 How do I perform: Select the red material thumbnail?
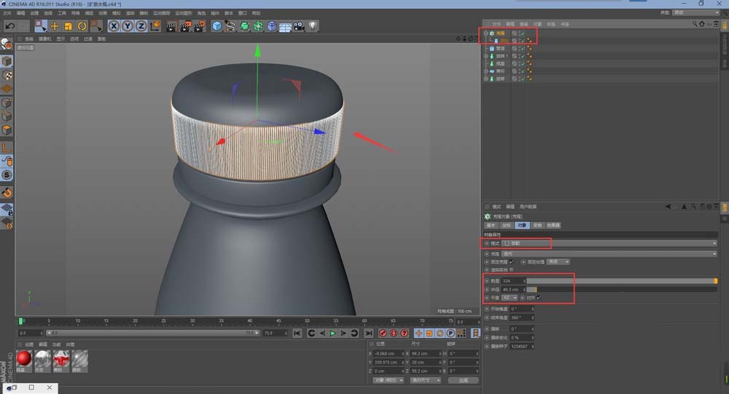click(x=24, y=358)
